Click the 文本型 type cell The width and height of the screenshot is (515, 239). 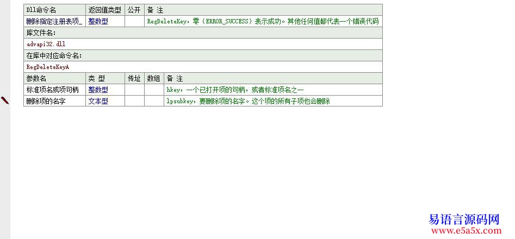coord(105,101)
